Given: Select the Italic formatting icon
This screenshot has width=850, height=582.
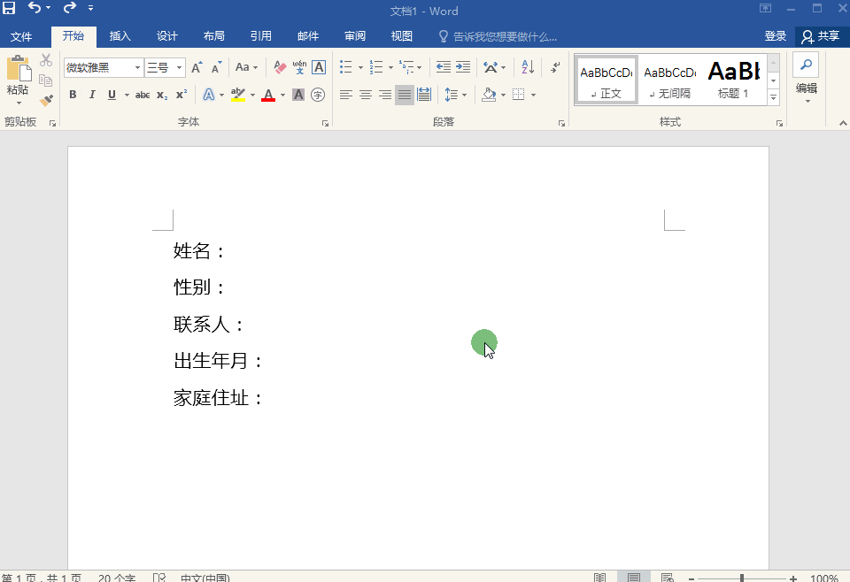Looking at the screenshot, I should (92, 95).
